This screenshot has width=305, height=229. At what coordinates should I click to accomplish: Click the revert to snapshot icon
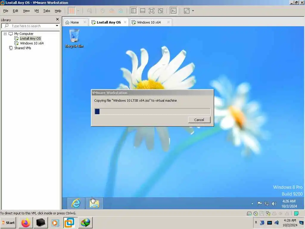[x=112, y=11]
